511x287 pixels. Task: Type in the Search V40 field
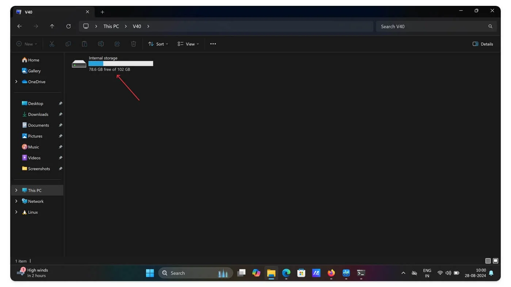[431, 26]
